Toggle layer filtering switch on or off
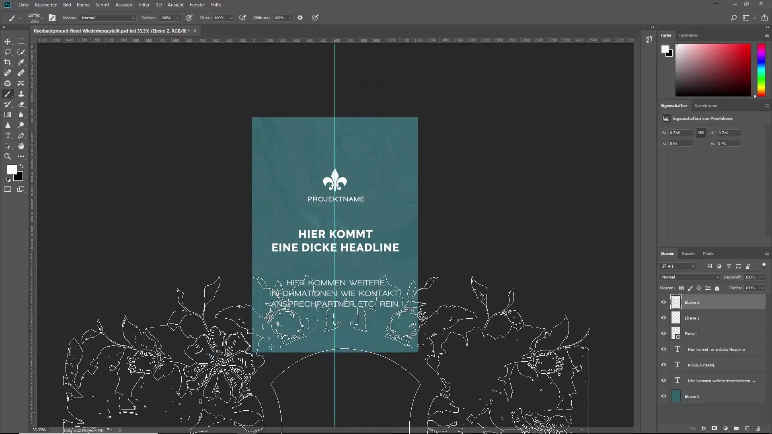Viewport: 772px width, 434px height. pyautogui.click(x=764, y=266)
